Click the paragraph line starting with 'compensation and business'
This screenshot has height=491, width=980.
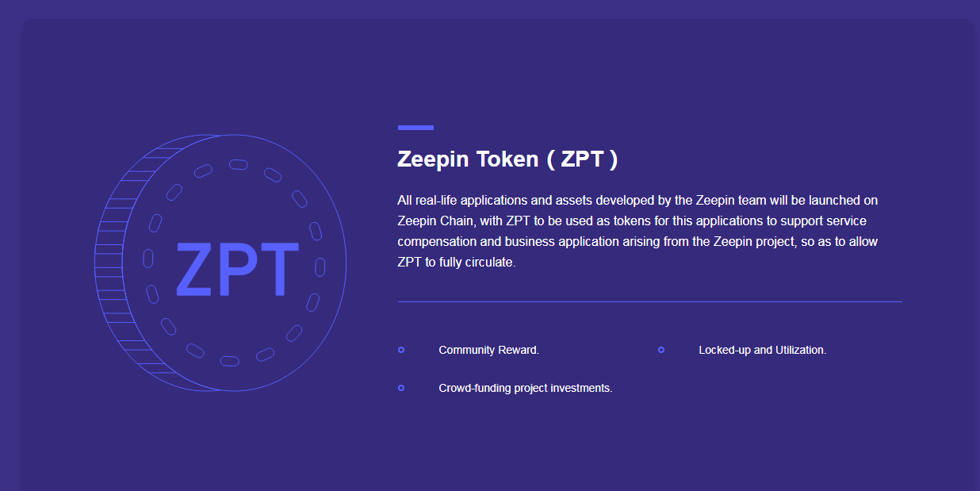pos(637,241)
